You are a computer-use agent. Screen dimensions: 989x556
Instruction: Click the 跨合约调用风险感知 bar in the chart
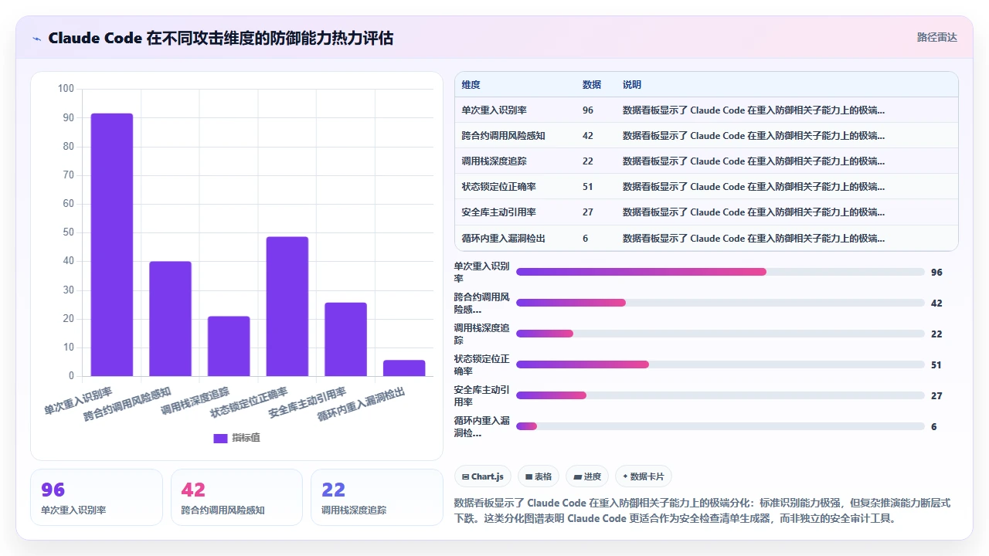pyautogui.click(x=170, y=319)
